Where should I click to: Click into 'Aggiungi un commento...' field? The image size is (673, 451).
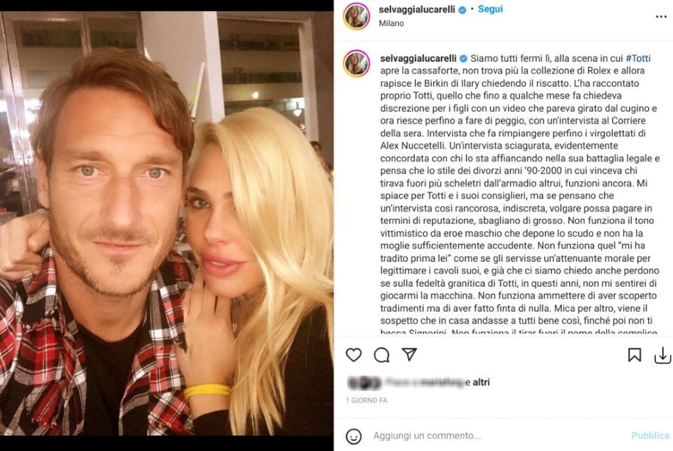click(x=498, y=435)
